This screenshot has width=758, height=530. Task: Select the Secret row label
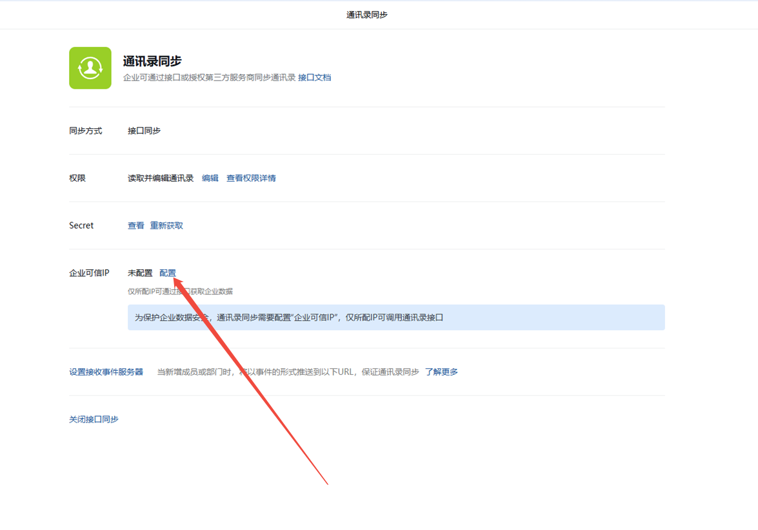(81, 226)
